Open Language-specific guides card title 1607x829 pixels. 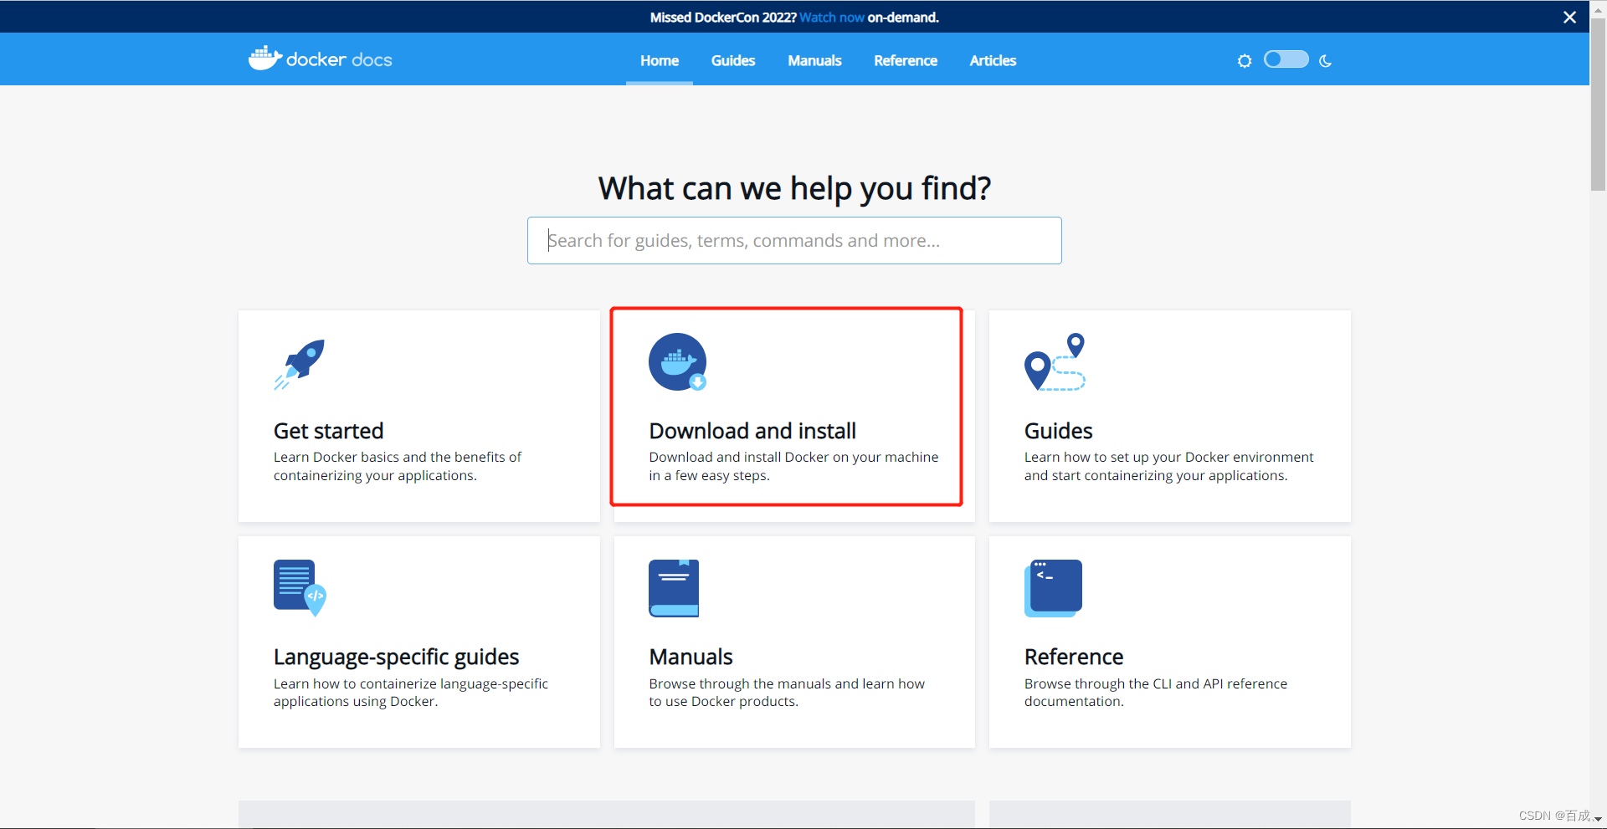click(x=396, y=657)
